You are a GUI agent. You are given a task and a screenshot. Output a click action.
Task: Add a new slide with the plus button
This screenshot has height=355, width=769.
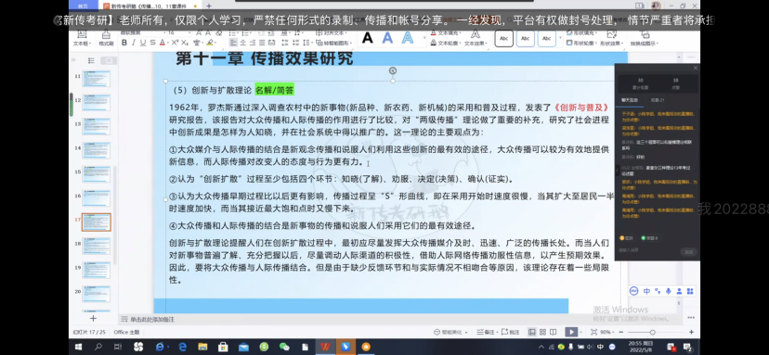(93, 319)
